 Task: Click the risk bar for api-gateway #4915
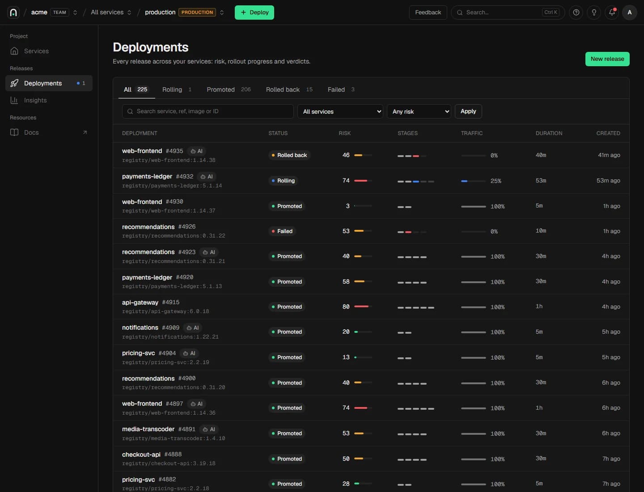click(363, 307)
